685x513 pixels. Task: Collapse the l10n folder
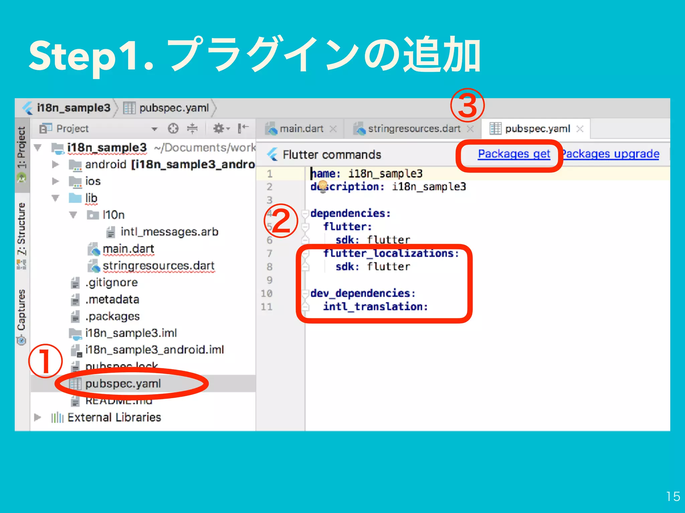point(73,215)
